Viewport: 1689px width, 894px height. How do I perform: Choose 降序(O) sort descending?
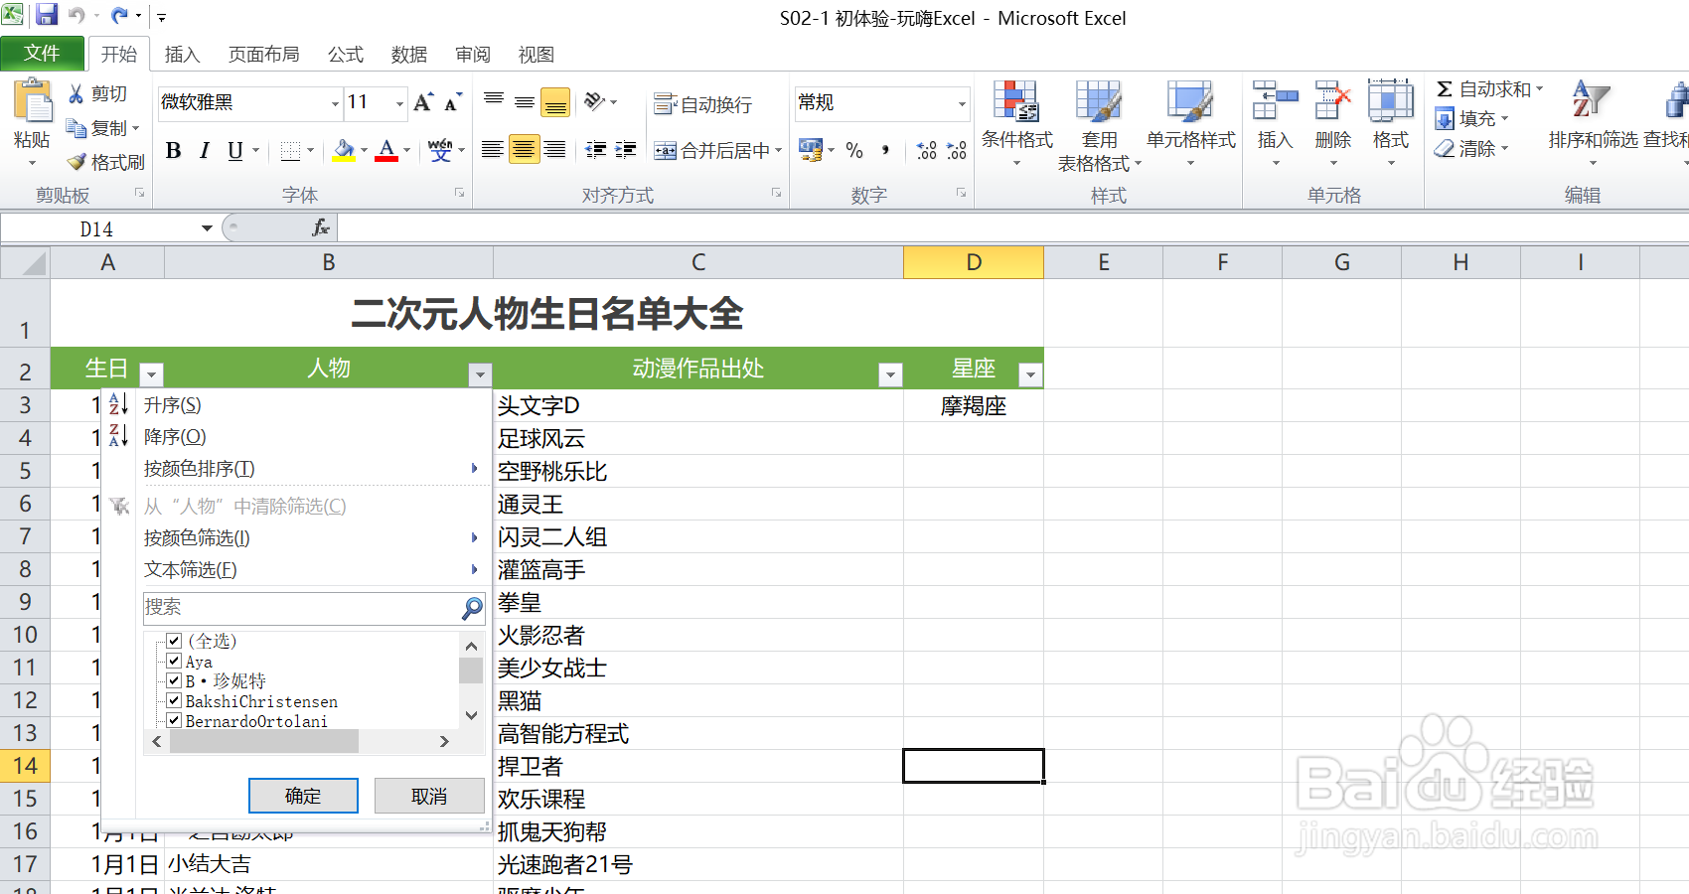(296, 436)
